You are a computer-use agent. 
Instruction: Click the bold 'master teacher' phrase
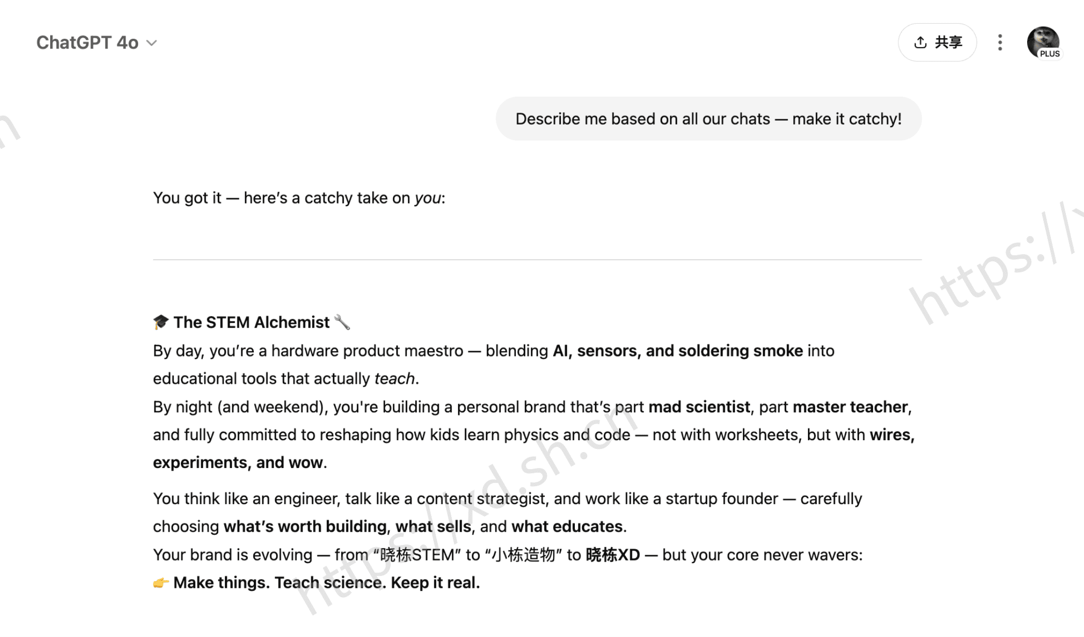point(850,407)
